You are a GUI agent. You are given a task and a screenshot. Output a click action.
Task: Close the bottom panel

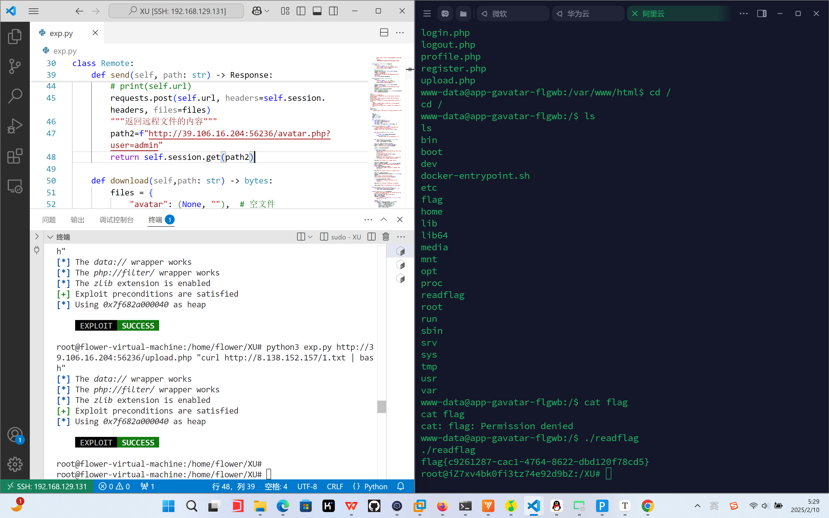tap(400, 219)
